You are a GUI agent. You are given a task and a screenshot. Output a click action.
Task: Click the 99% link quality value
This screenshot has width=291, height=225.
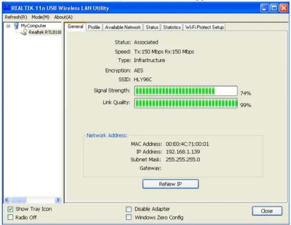tap(245, 105)
